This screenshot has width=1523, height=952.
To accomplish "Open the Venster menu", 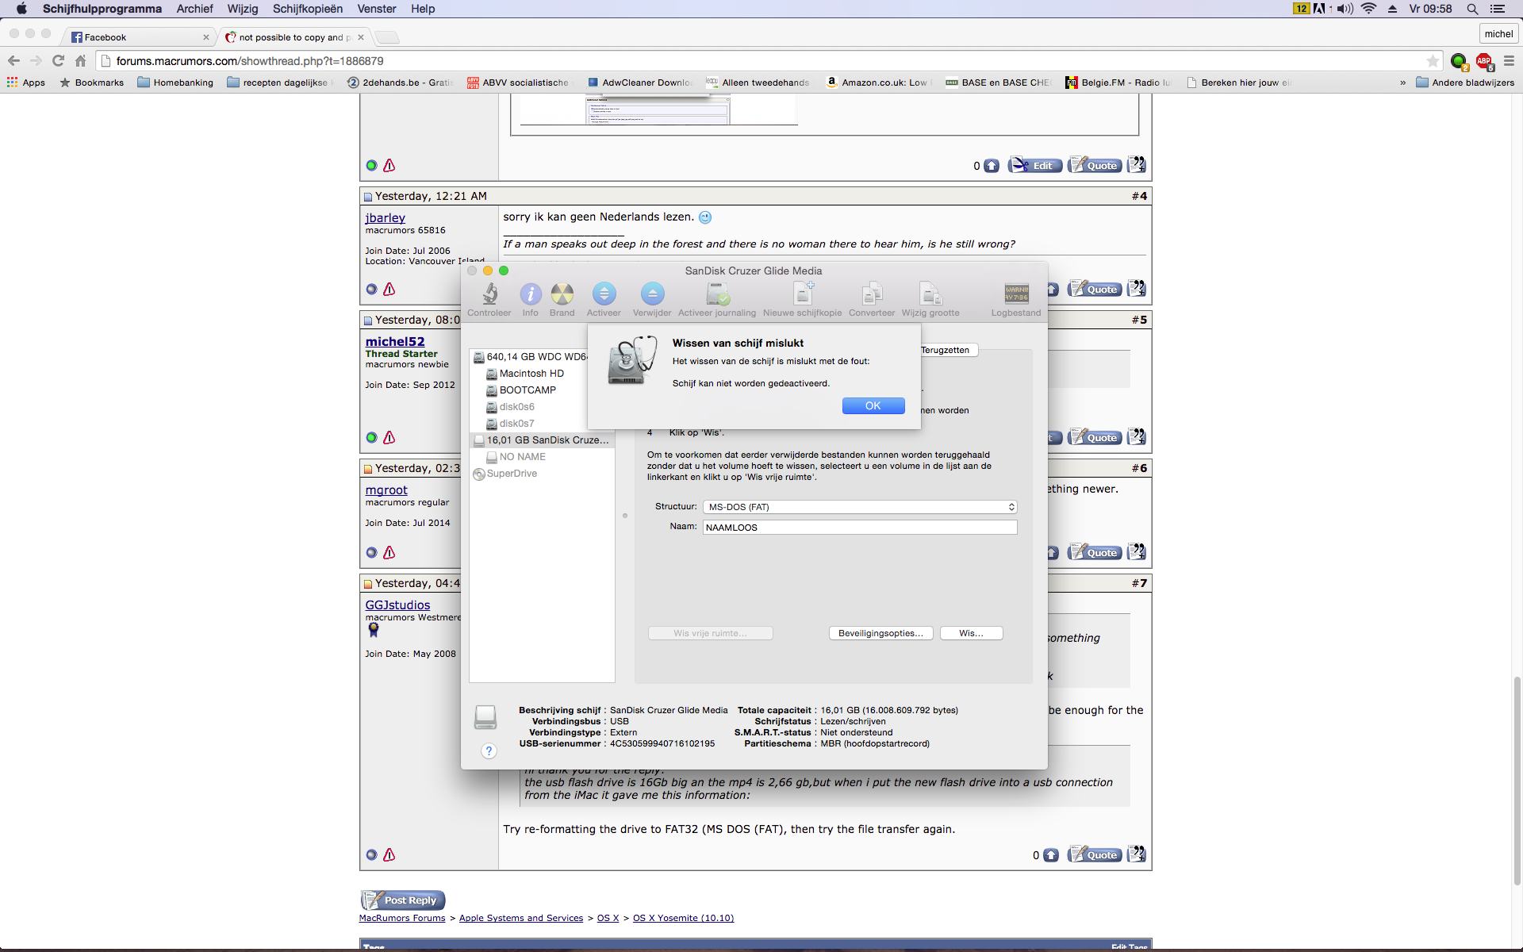I will click(x=377, y=9).
